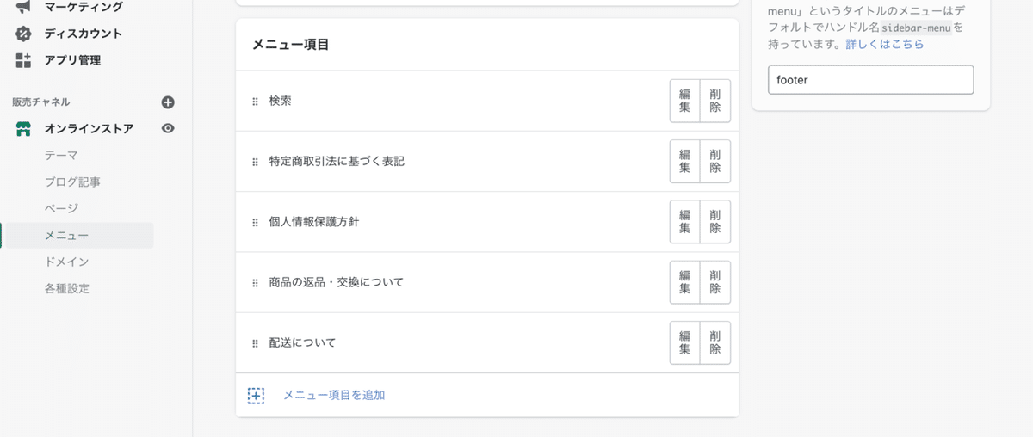This screenshot has width=1033, height=437.
Task: Click the Discounts badge icon
Action: pyautogui.click(x=23, y=34)
